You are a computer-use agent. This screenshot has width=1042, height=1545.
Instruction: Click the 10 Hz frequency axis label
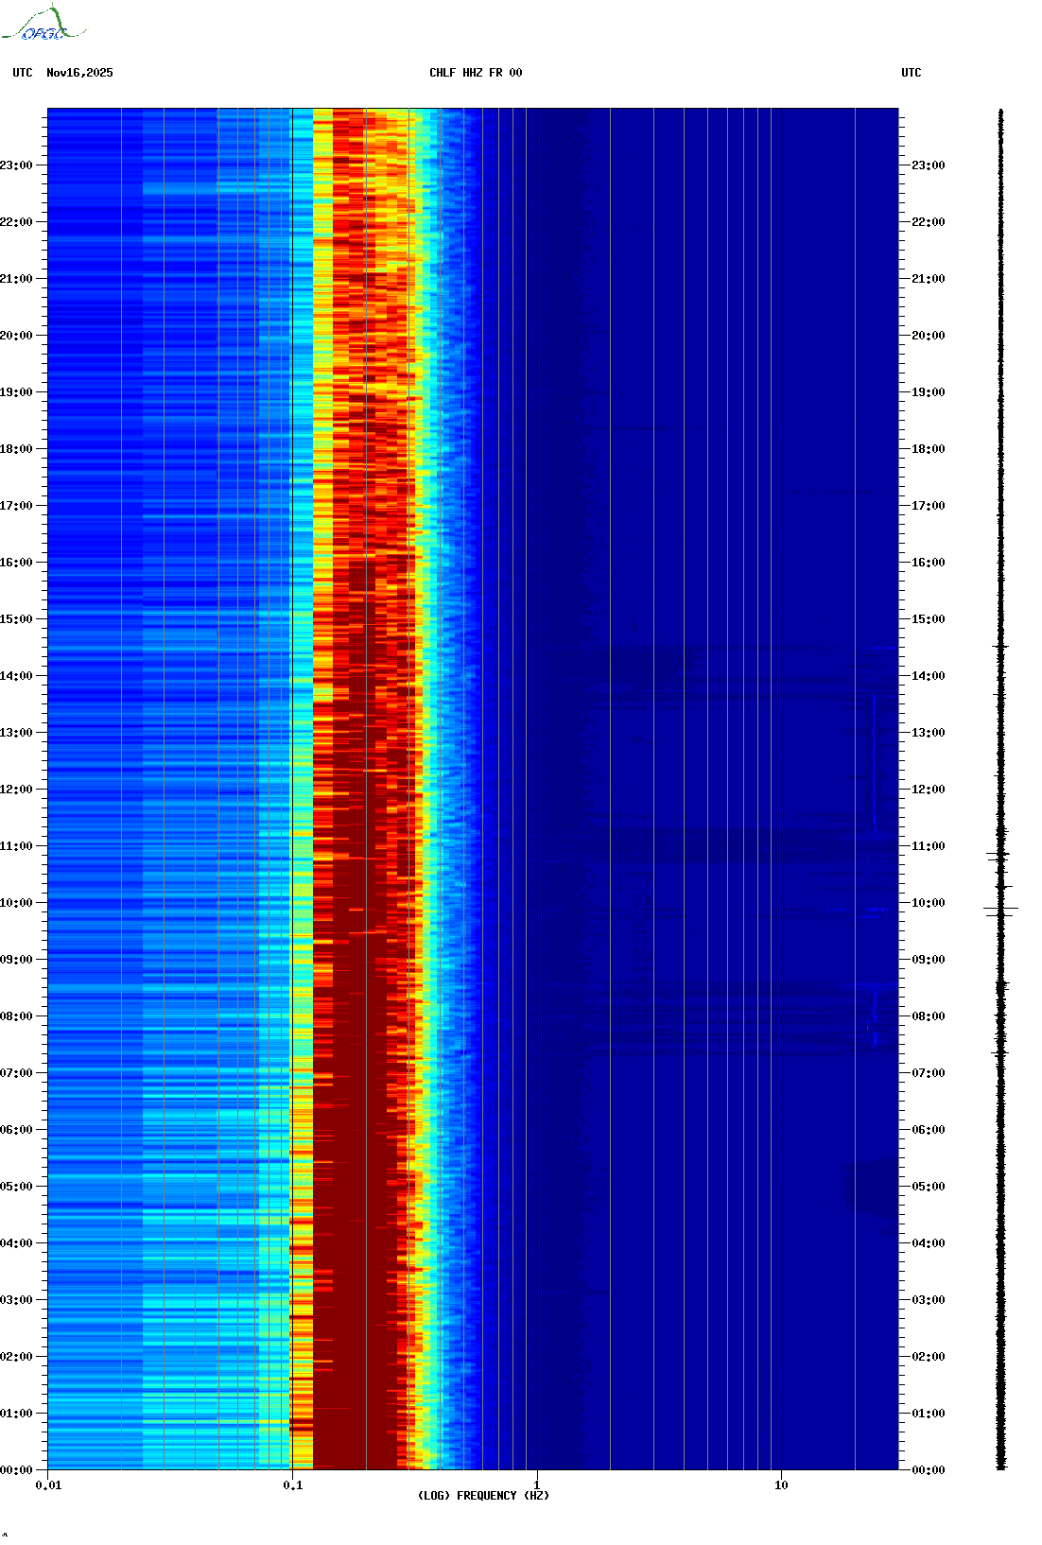(781, 1485)
